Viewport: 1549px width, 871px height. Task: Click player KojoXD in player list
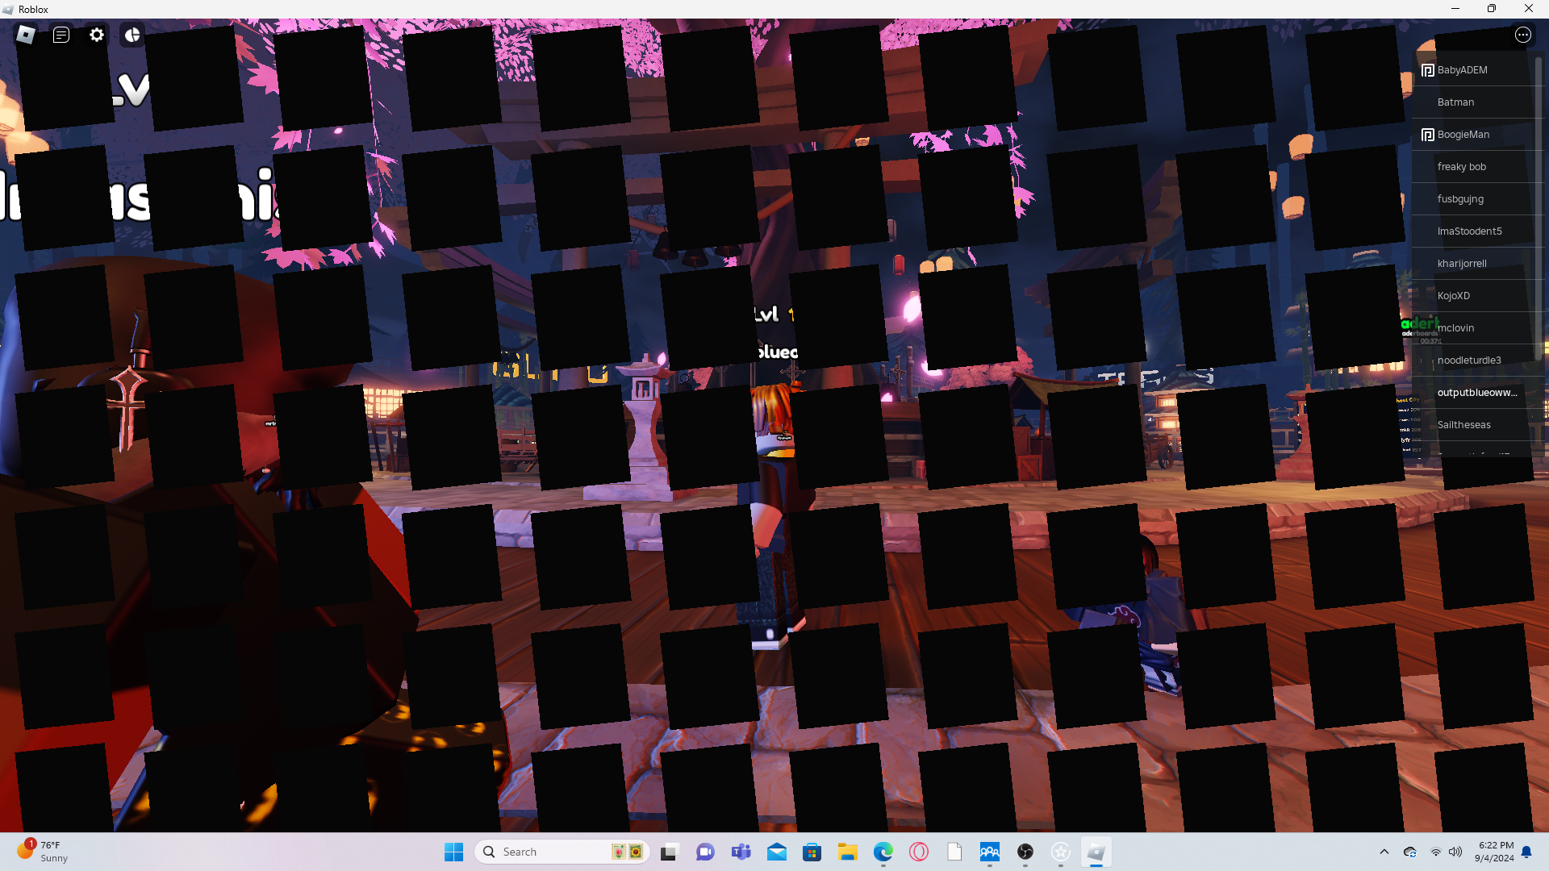coord(1453,296)
